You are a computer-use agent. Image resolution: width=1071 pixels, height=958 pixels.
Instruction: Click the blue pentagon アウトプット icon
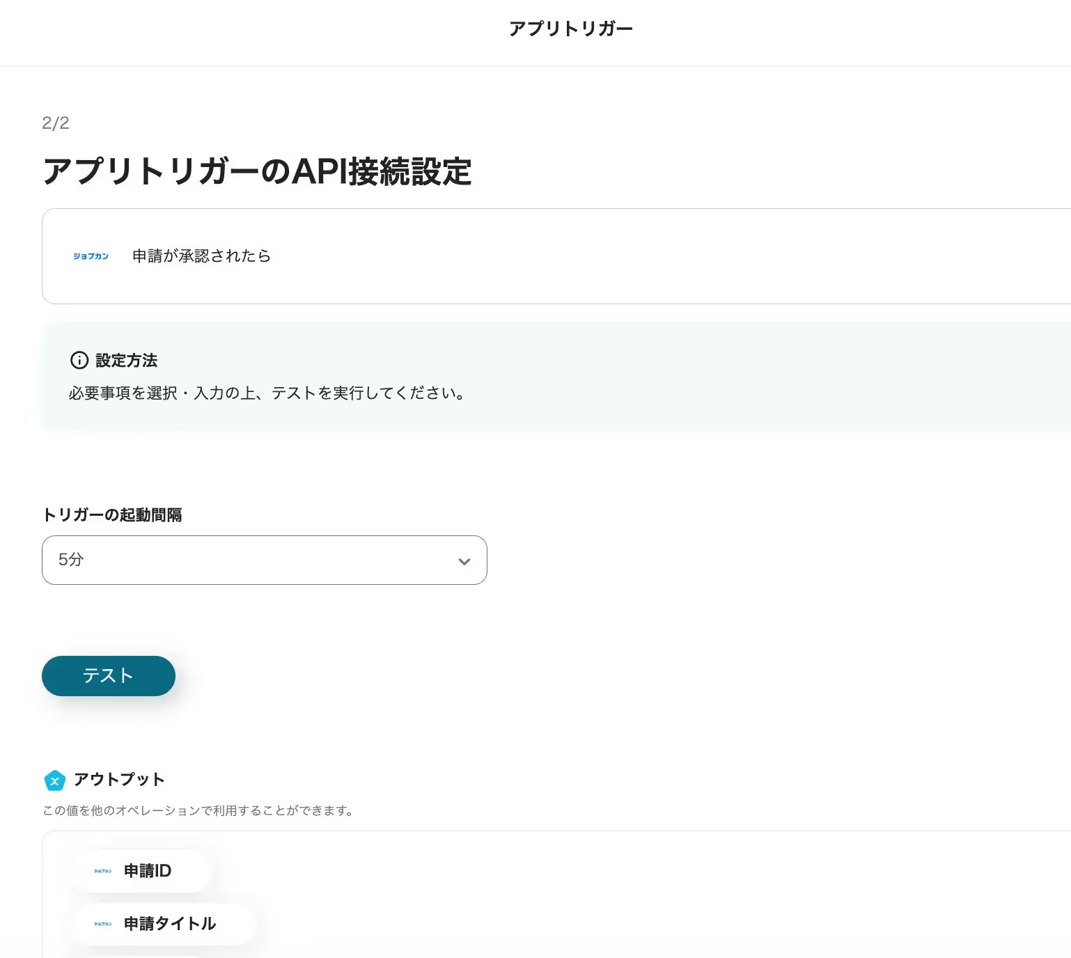(x=54, y=780)
